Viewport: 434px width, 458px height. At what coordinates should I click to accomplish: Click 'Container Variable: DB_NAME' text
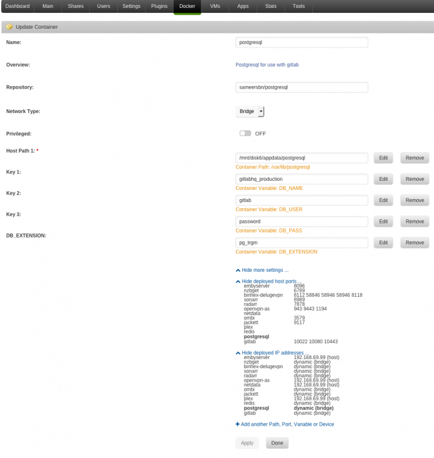[x=269, y=189]
